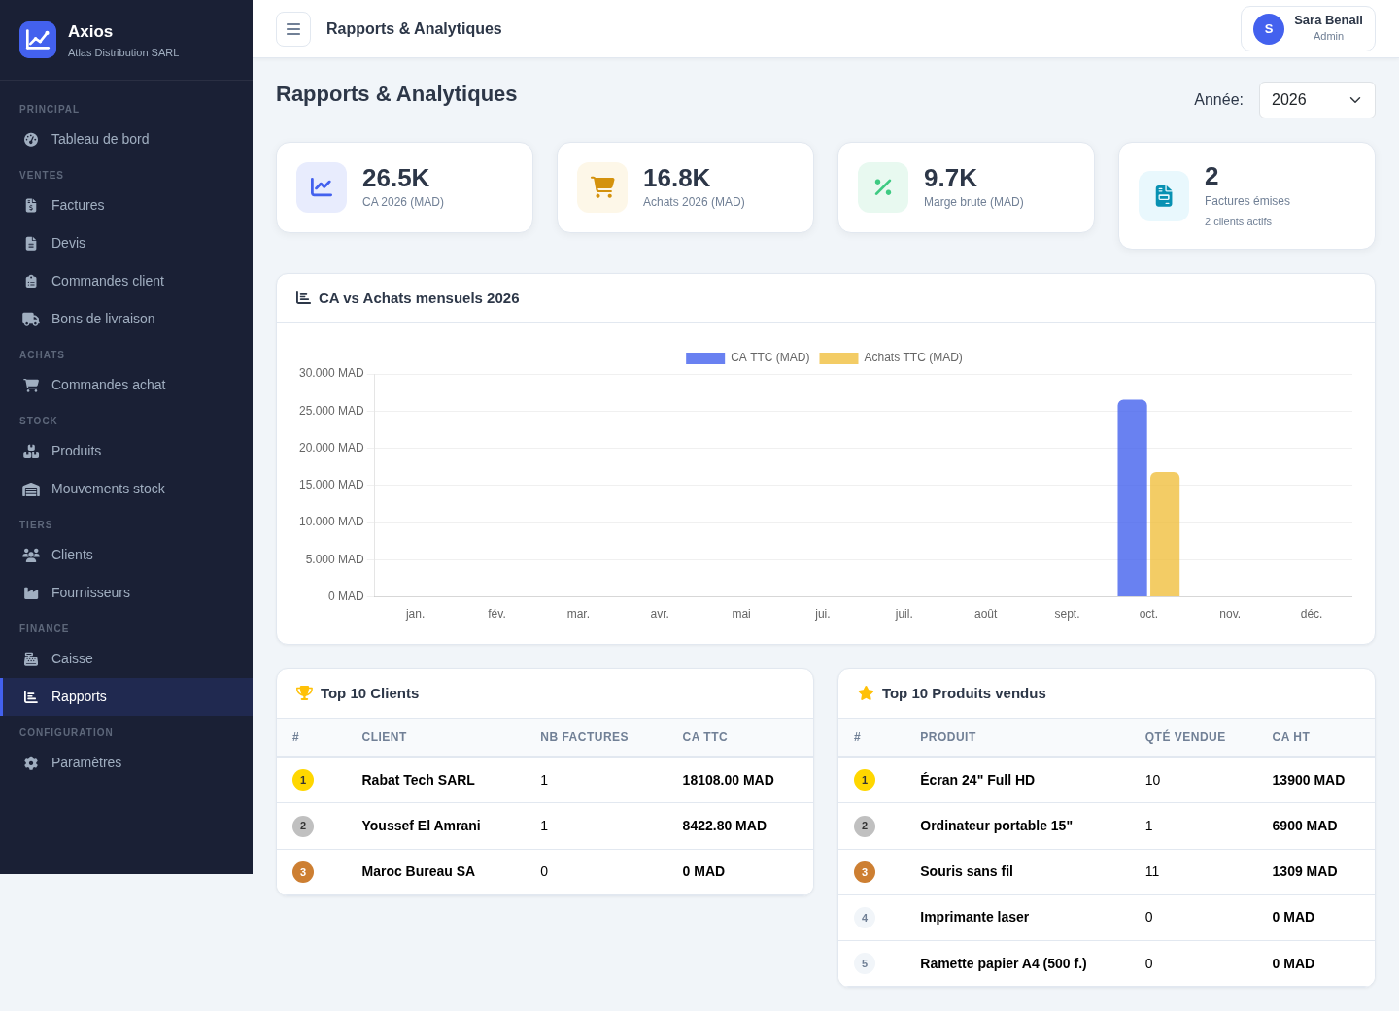
Task: Click the Clients people icon
Action: point(31,555)
